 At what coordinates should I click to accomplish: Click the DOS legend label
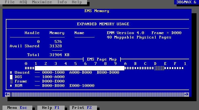19,77
